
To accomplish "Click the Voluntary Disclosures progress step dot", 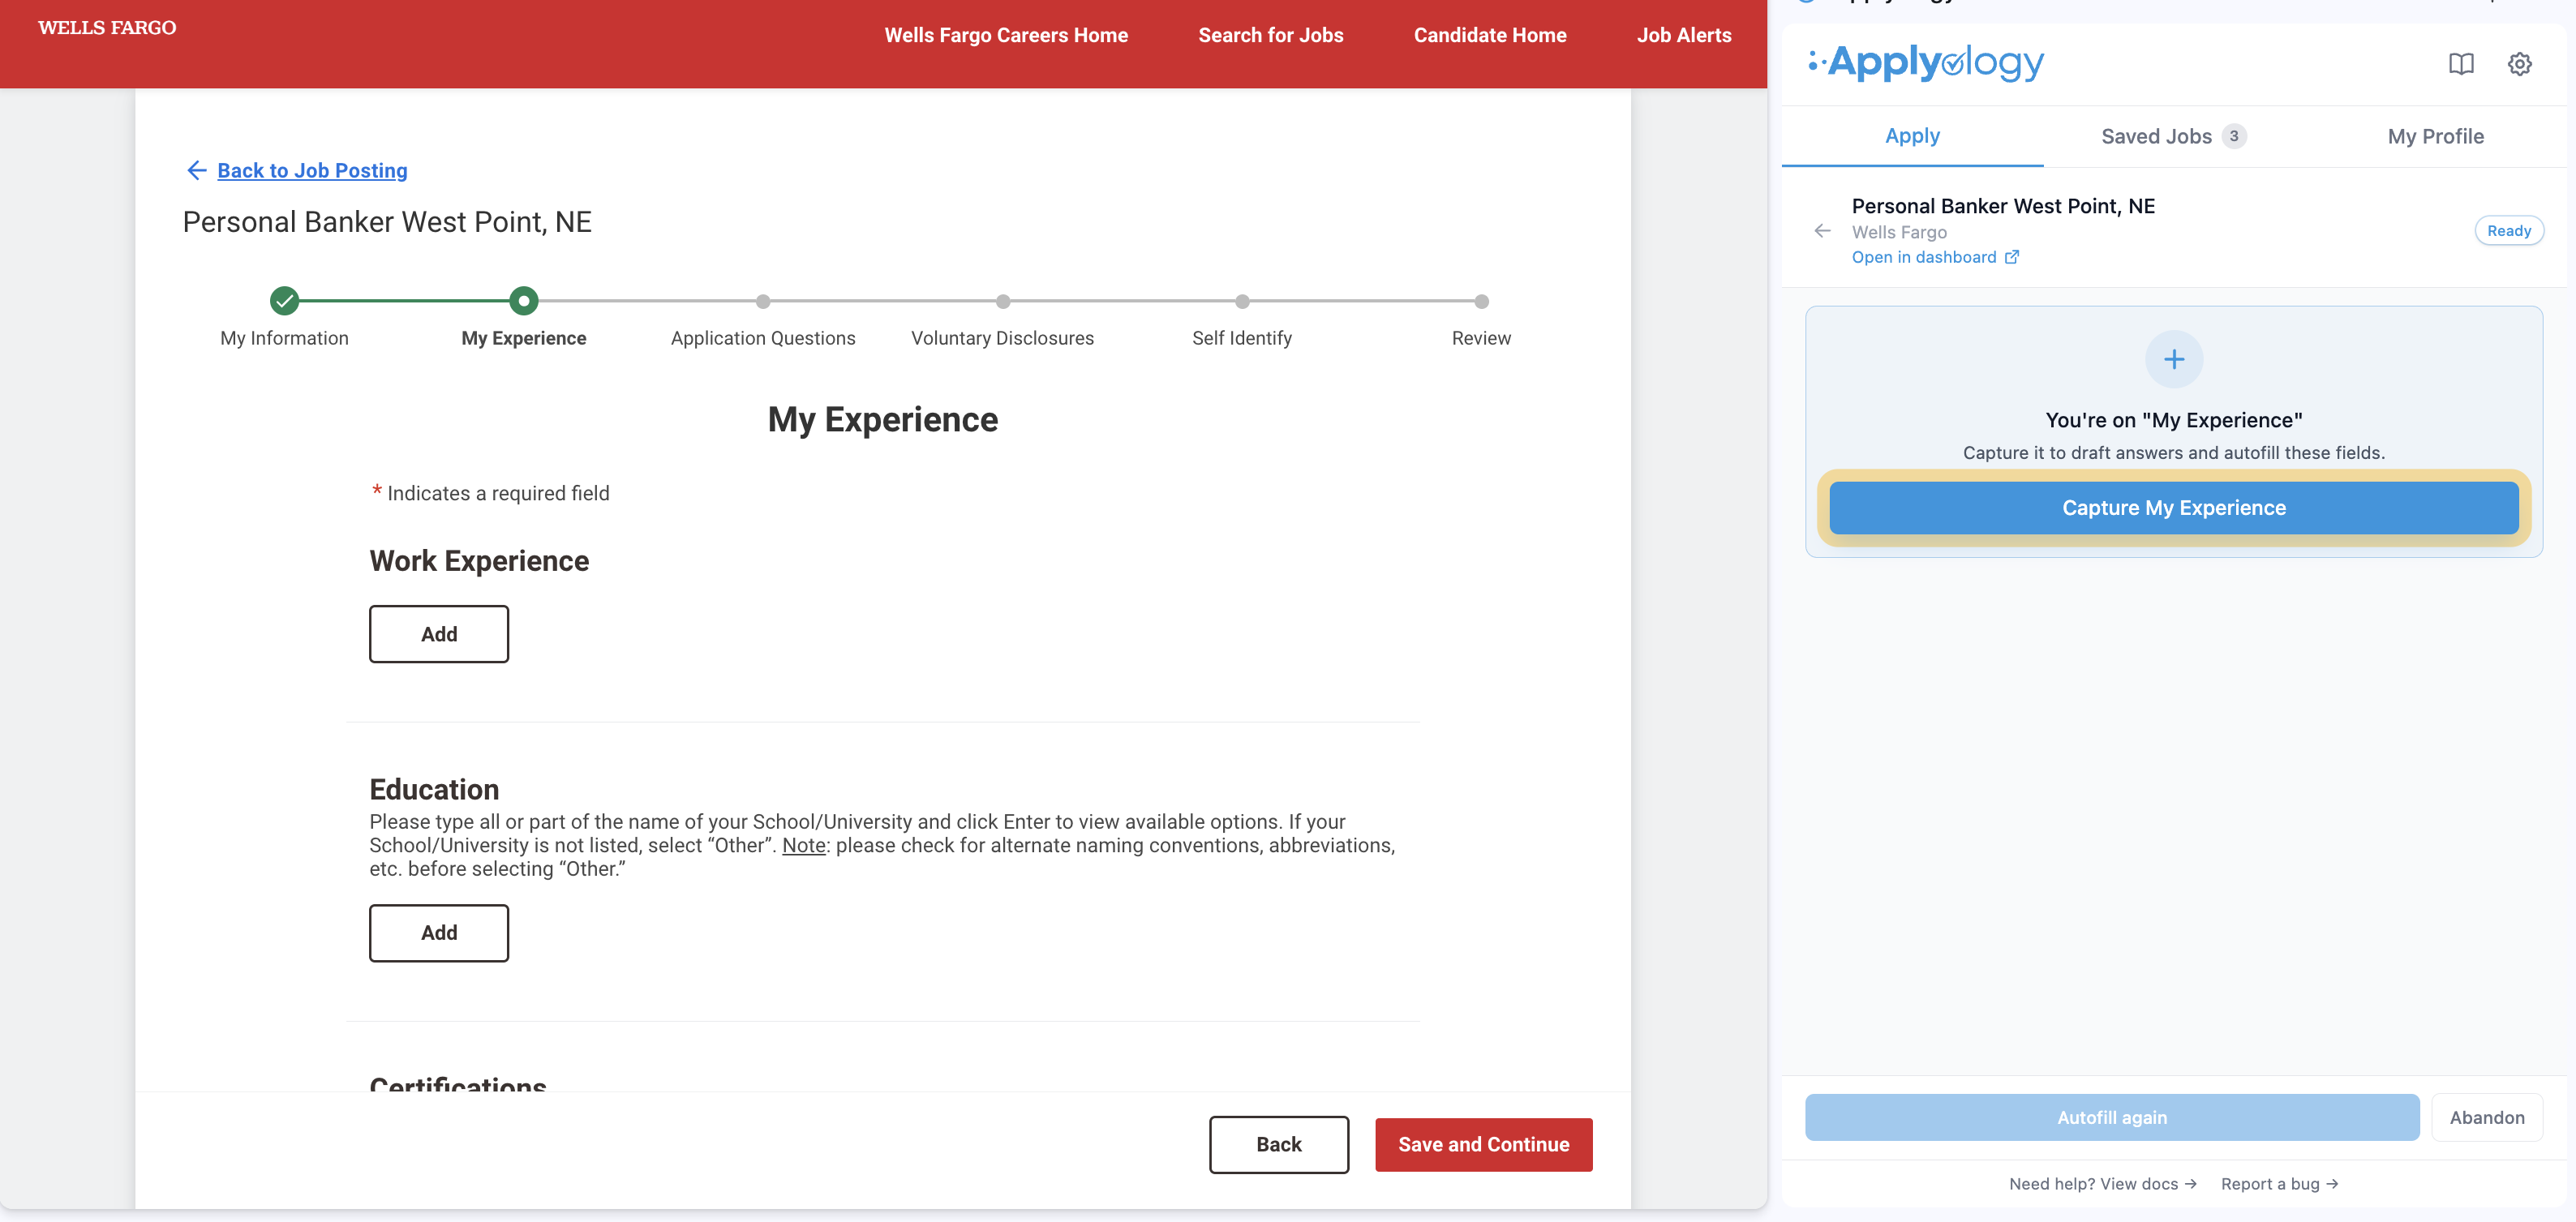I will click(1002, 301).
